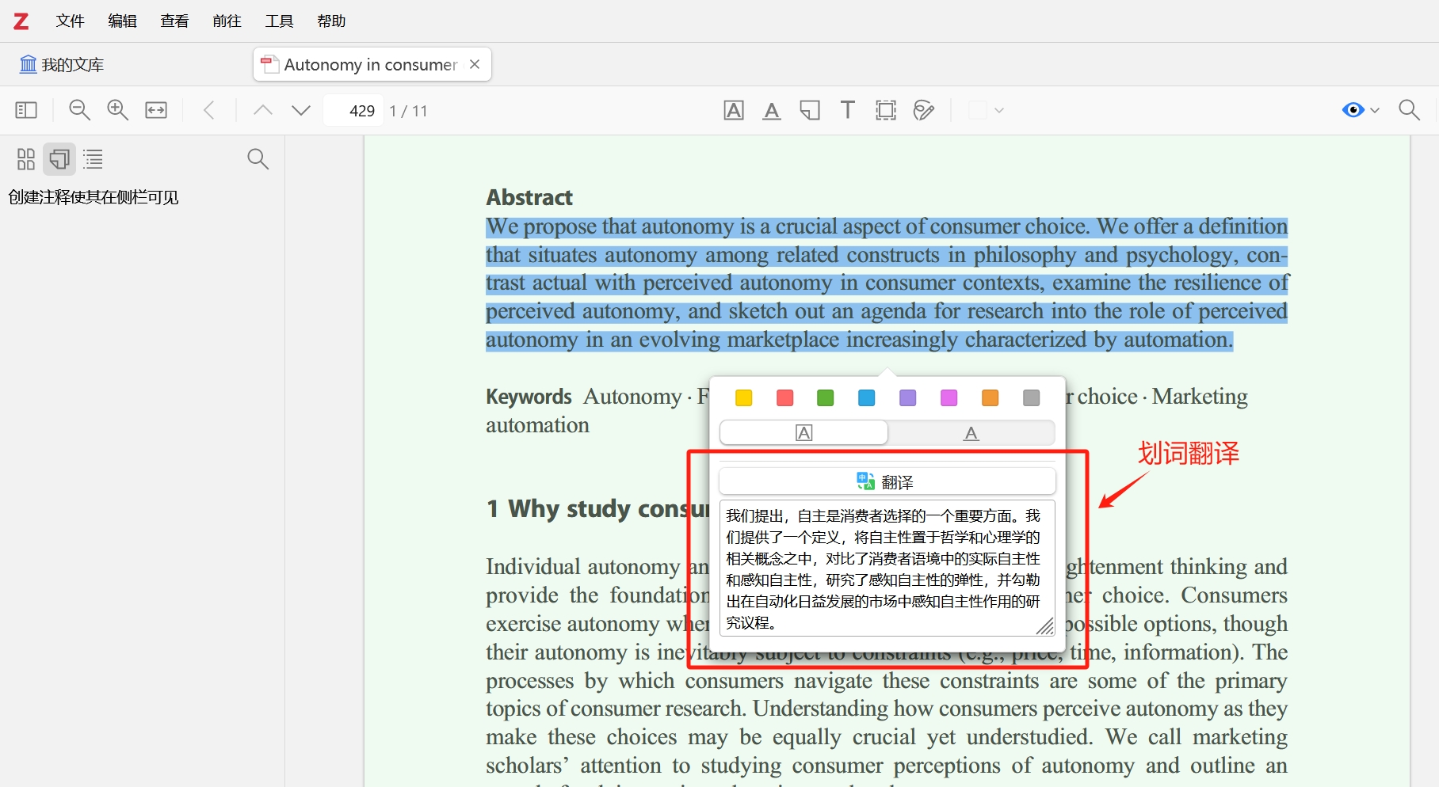Select the yellow highlight color swatch
This screenshot has width=1439, height=787.
point(743,397)
